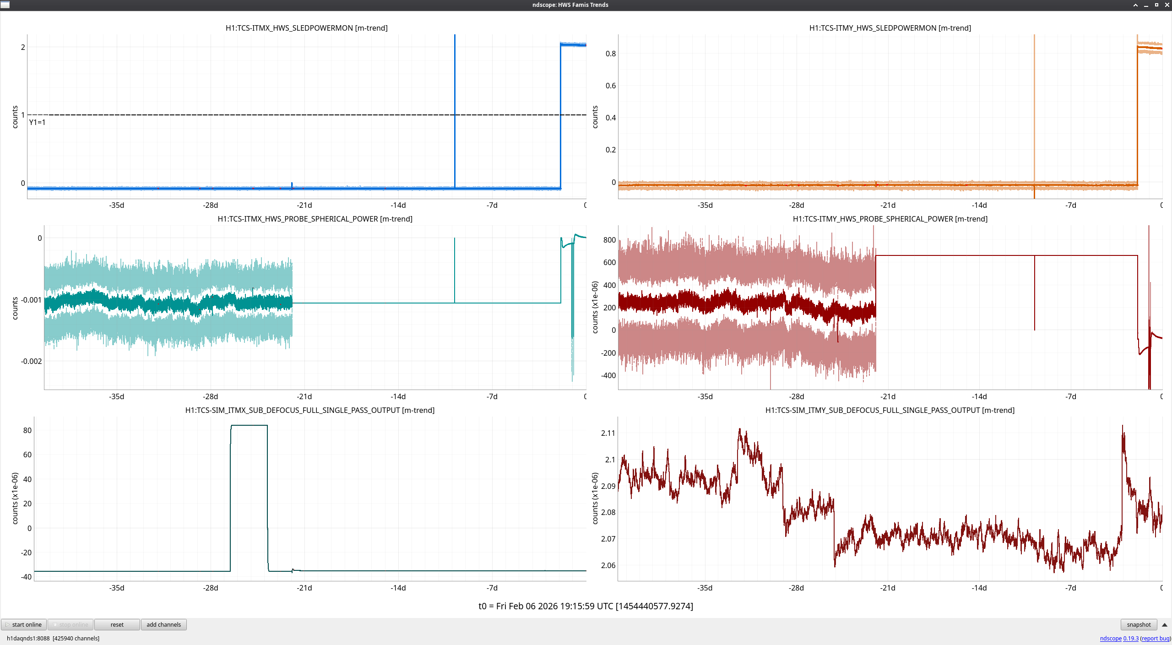Open the add channels dialog
The height and width of the screenshot is (645, 1172).
(x=163, y=624)
